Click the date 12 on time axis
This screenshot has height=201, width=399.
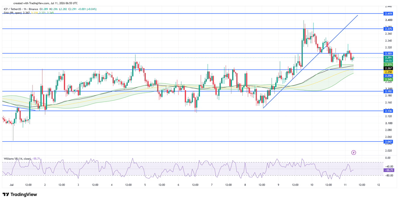(x=379, y=184)
